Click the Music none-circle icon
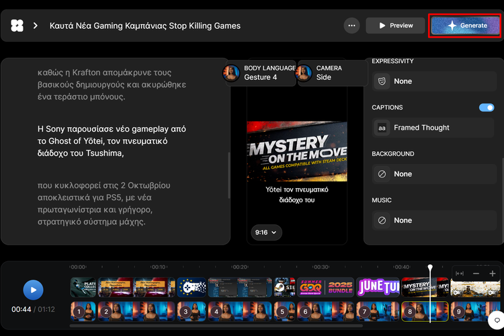Screen dimensions: 504x336 point(382,220)
